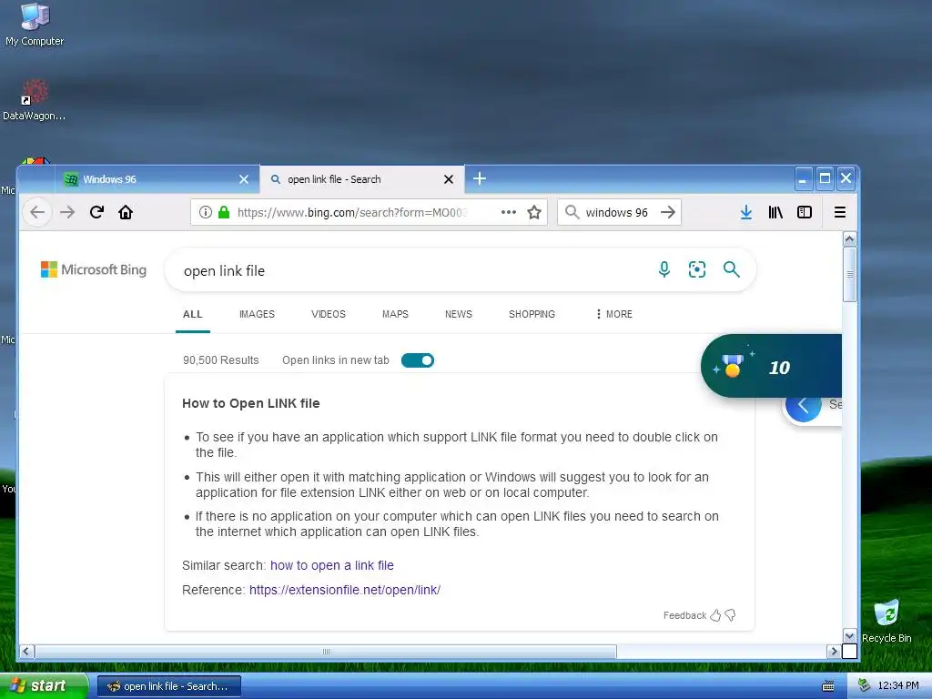932x699 pixels.
Task: Open the Recycle Bin on the desktop
Action: pyautogui.click(x=886, y=621)
